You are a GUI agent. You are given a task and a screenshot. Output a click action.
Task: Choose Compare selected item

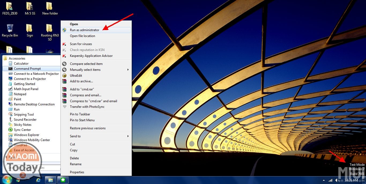point(96,64)
